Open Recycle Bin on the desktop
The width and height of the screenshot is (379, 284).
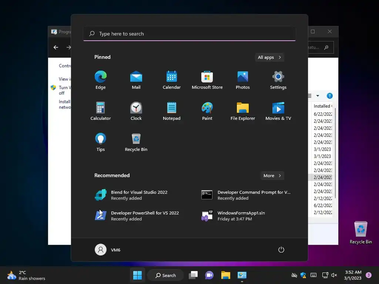tap(360, 233)
